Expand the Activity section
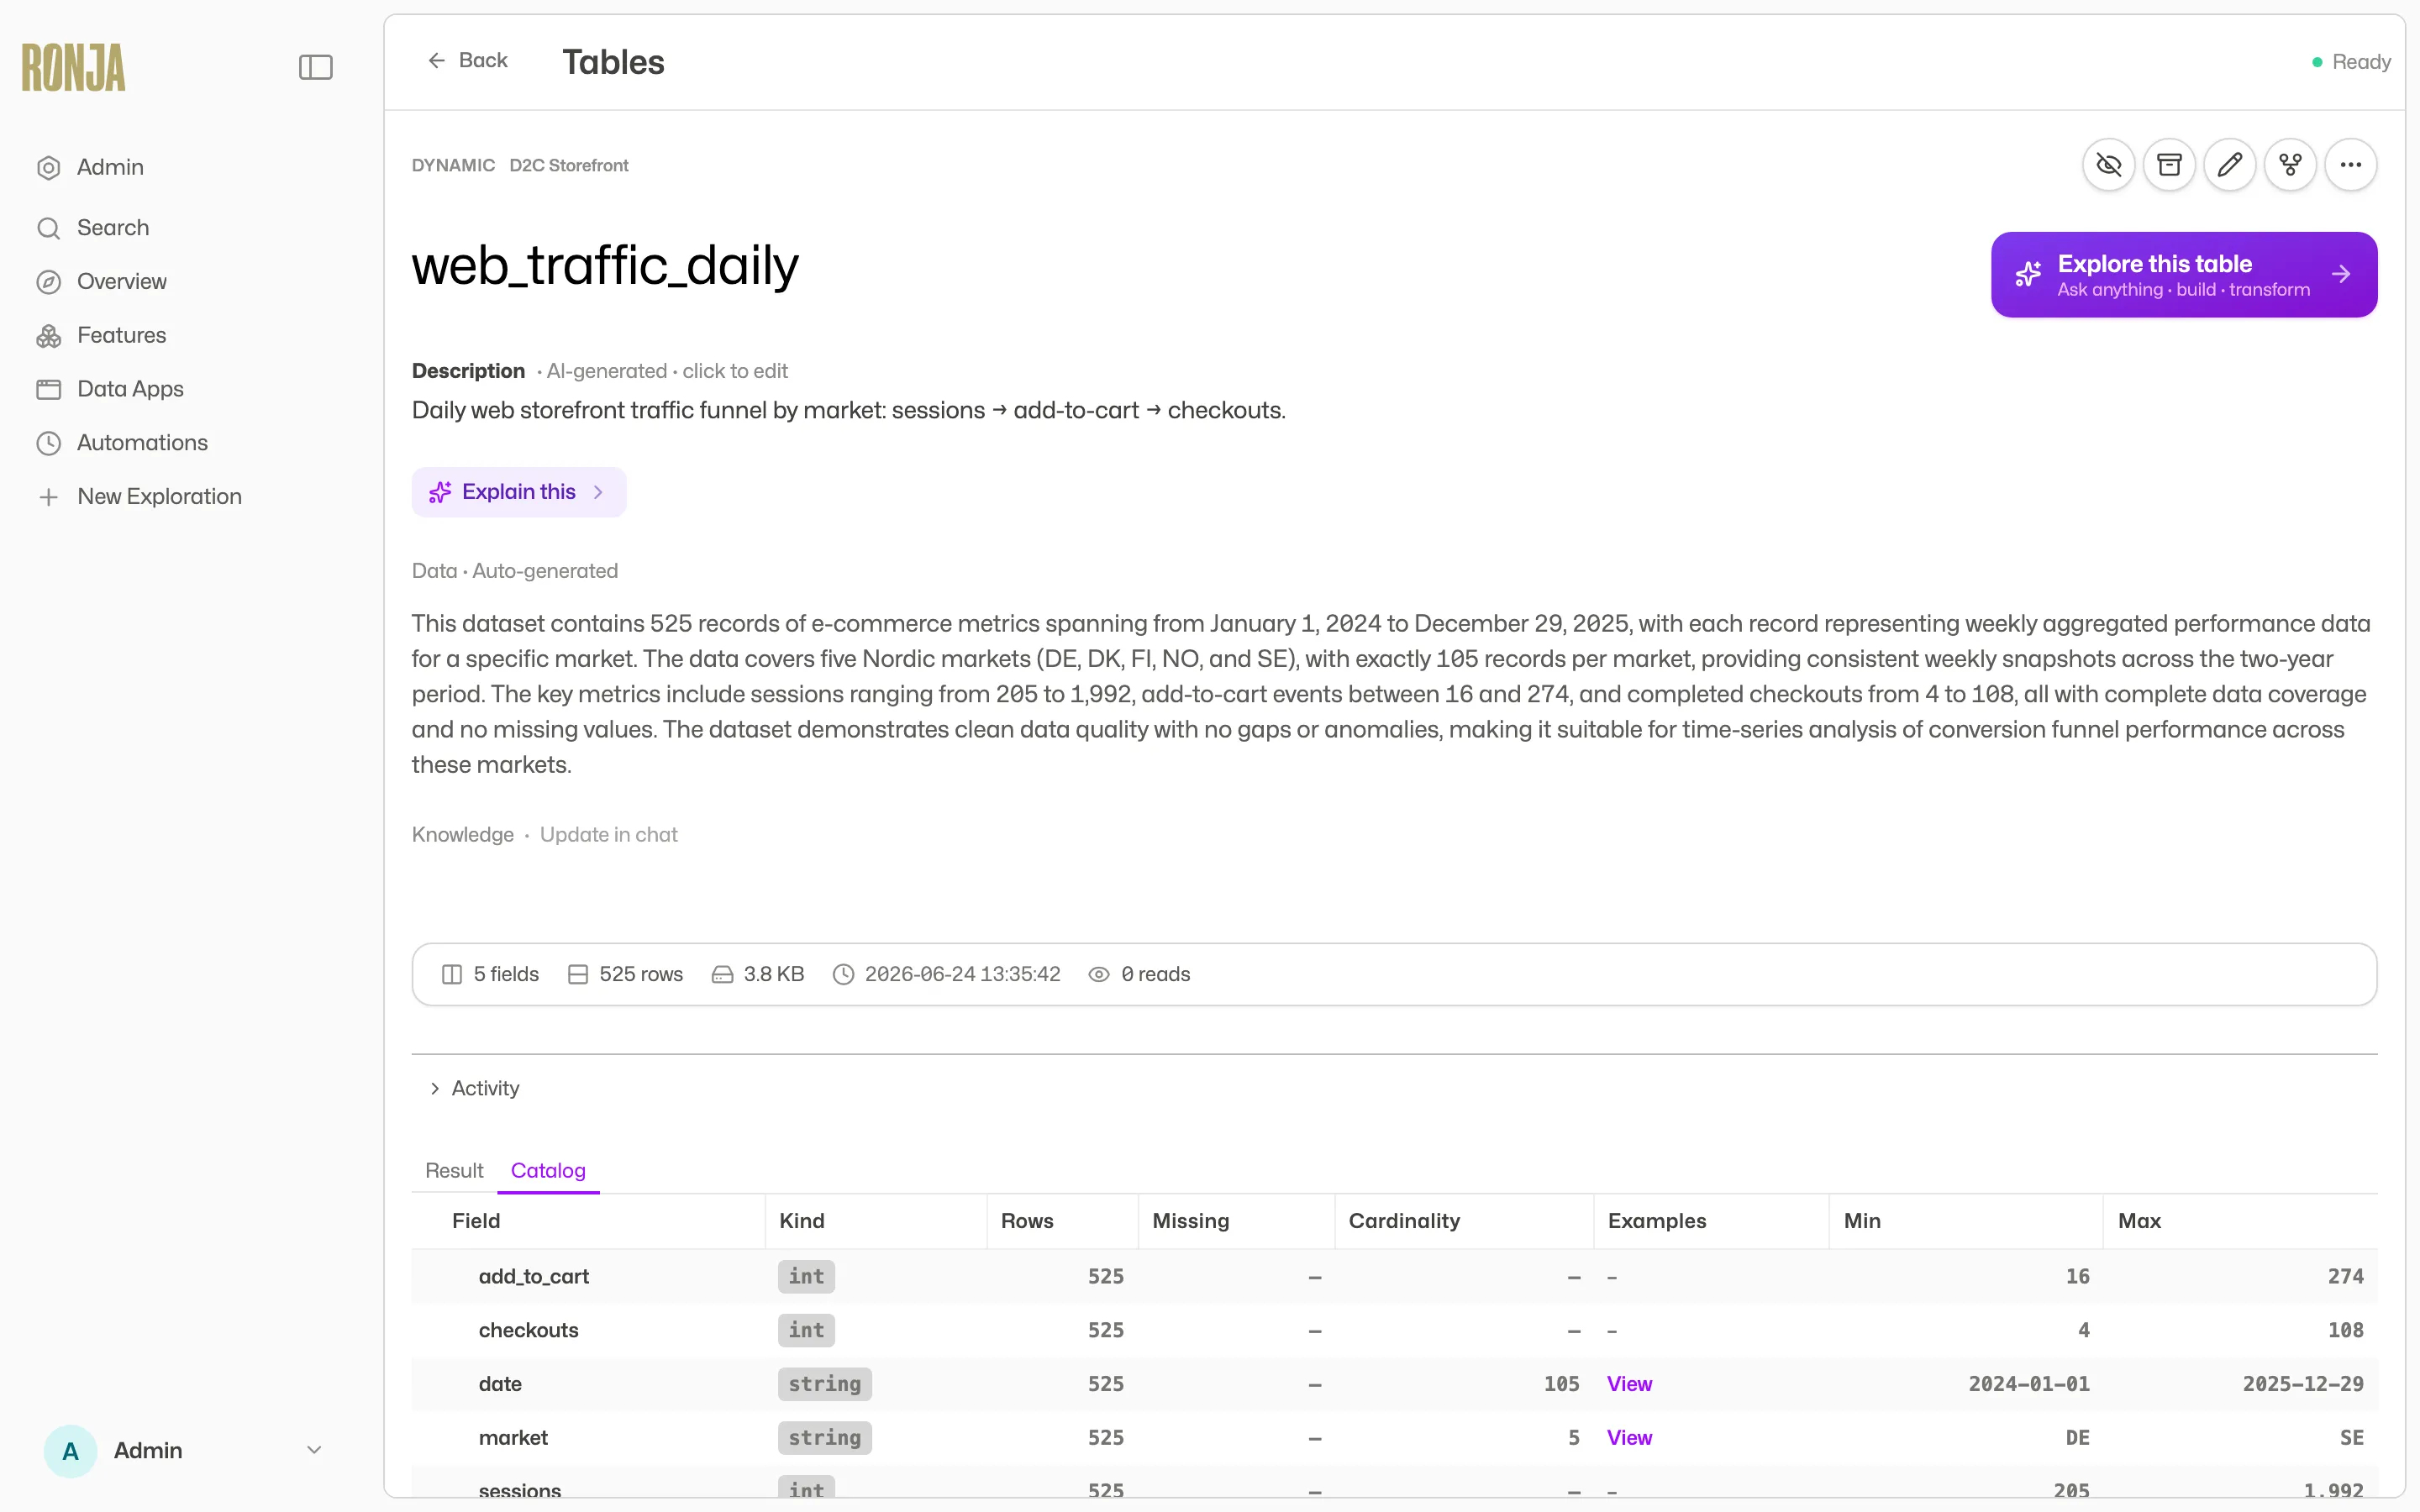 click(x=474, y=1088)
